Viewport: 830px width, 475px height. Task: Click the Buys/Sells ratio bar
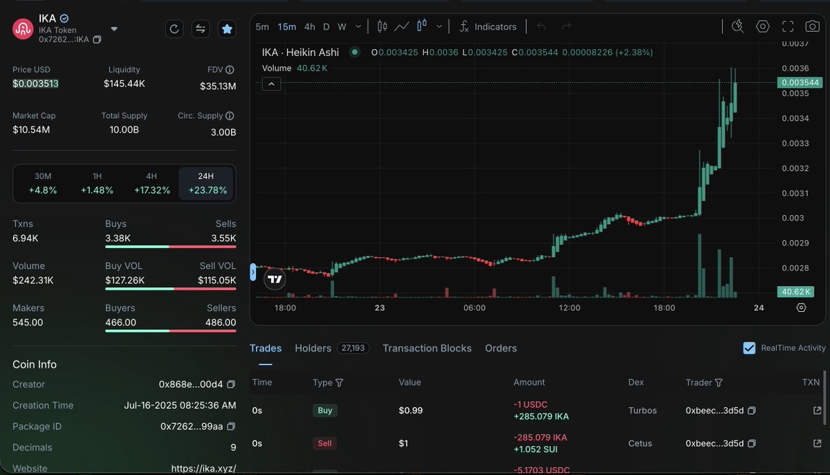[171, 246]
